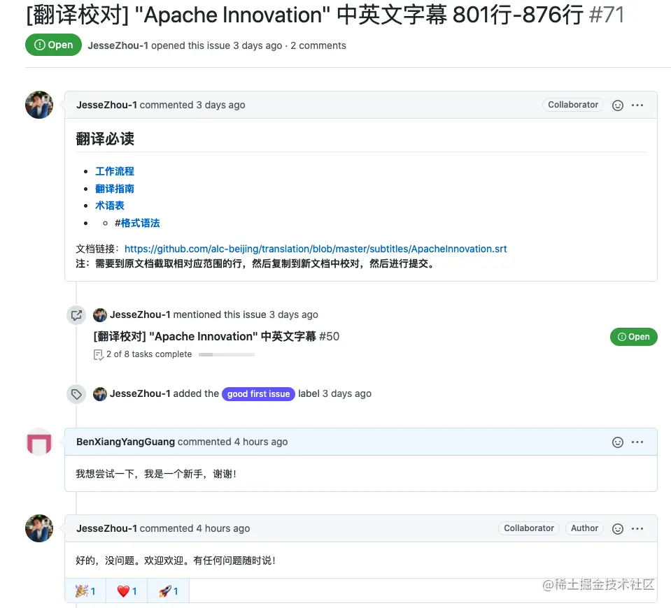This screenshot has height=608, width=671.
Task: Open the ApacheInnovation.srt GitHub URL
Action: coord(316,249)
